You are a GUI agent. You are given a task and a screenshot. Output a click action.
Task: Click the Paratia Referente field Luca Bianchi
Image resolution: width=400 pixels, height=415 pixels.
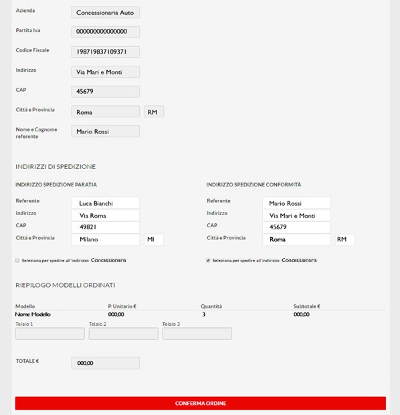click(105, 203)
